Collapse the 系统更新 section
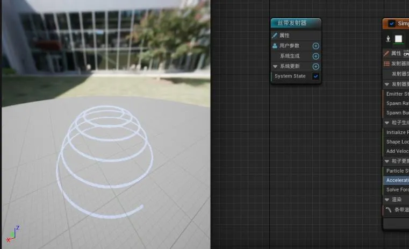Screen dimensions: 409x249 tap(275, 67)
